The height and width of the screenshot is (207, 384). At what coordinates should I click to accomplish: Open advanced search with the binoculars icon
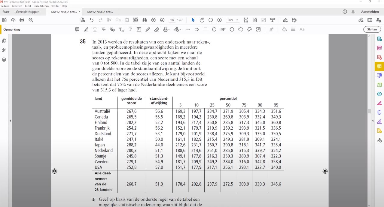(145, 20)
